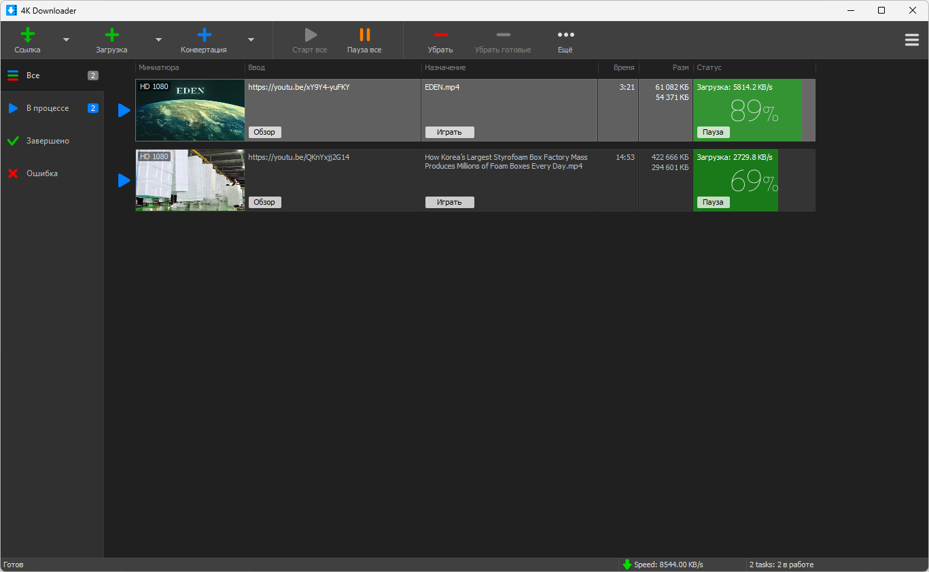Select the В процессе filter
The width and height of the screenshot is (929, 572).
pyautogui.click(x=52, y=108)
